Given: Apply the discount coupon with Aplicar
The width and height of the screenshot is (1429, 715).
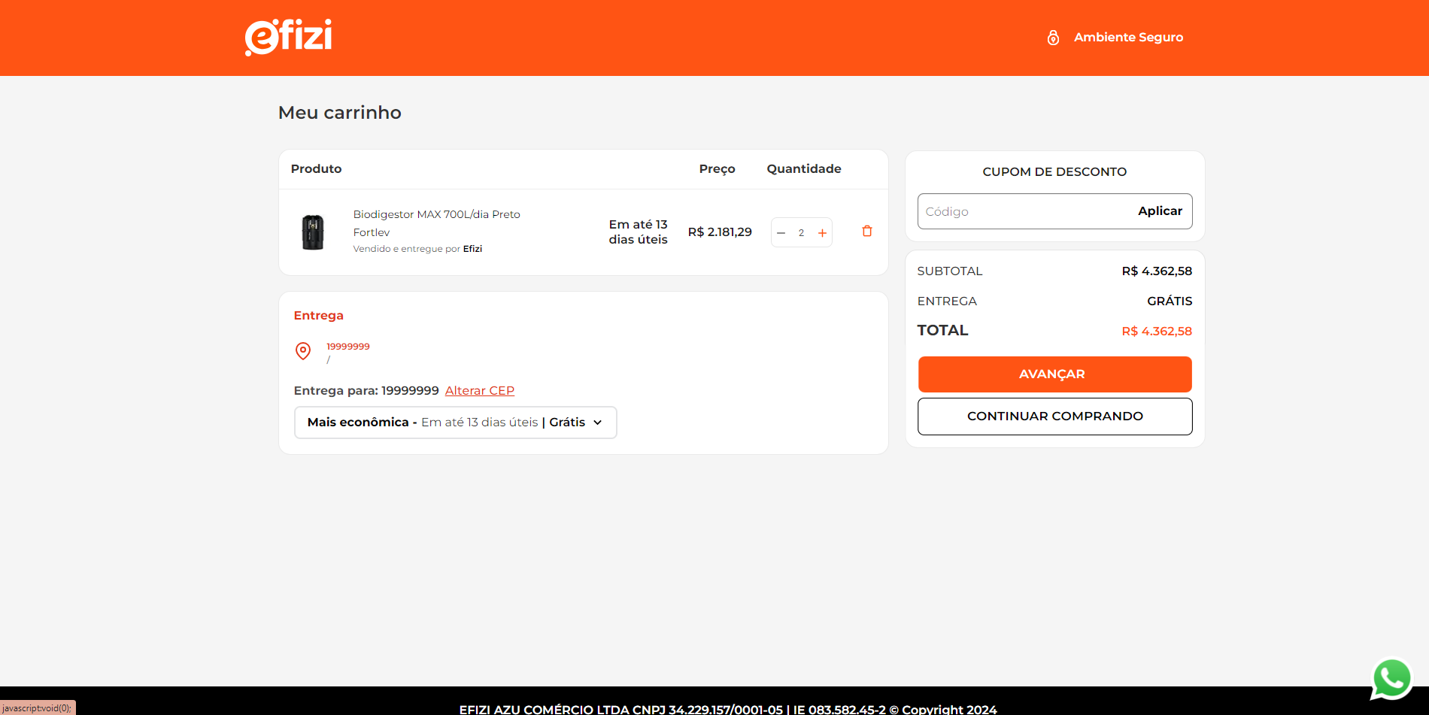Looking at the screenshot, I should point(1160,211).
